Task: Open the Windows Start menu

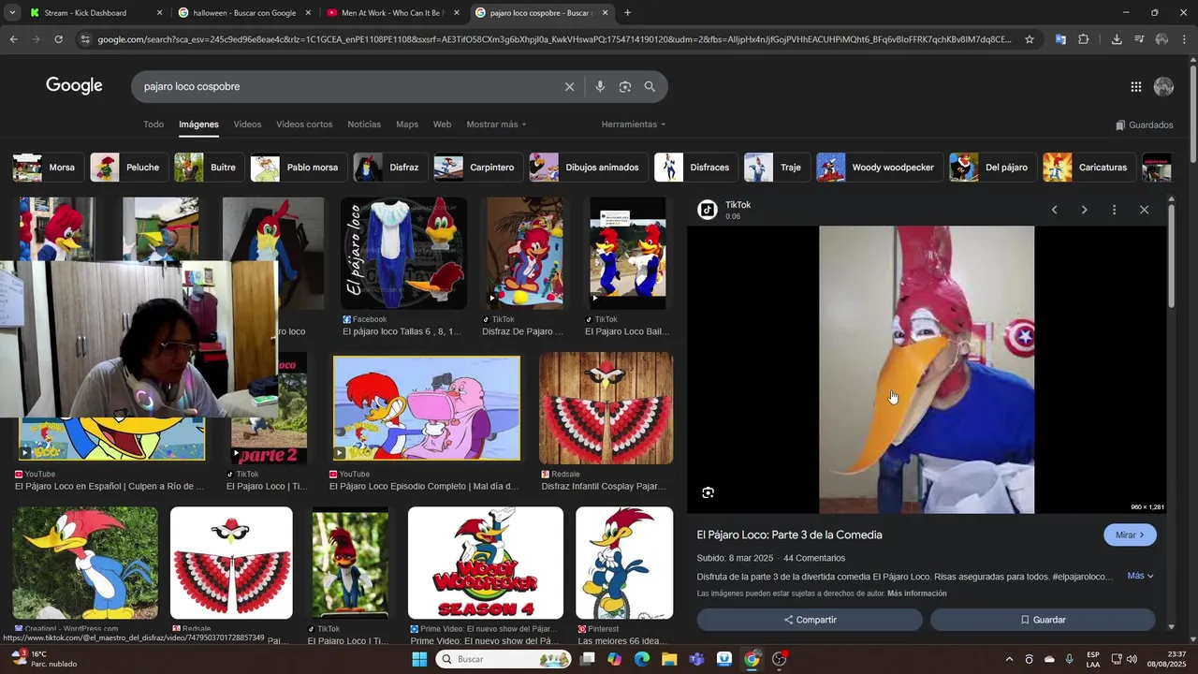Action: (419, 659)
